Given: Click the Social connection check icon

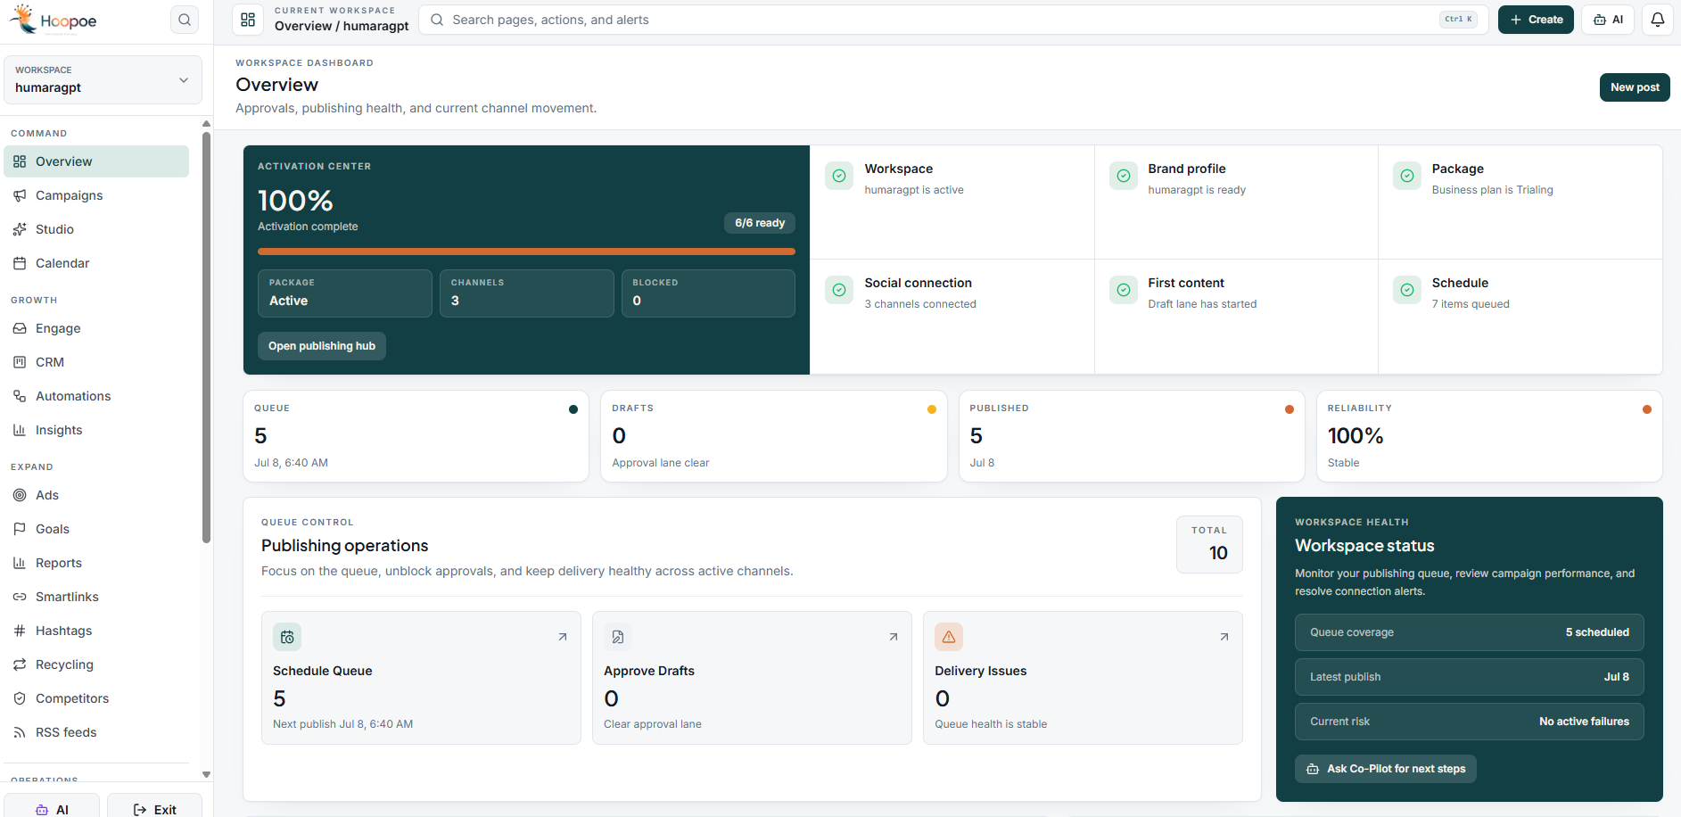Looking at the screenshot, I should [839, 290].
